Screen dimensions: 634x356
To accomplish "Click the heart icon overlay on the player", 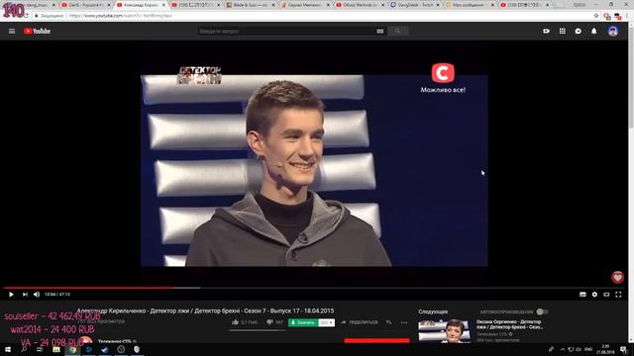I will pos(617,277).
